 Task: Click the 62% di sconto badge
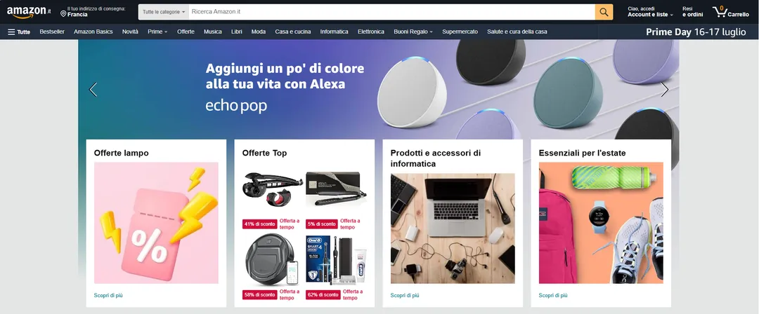323,294
